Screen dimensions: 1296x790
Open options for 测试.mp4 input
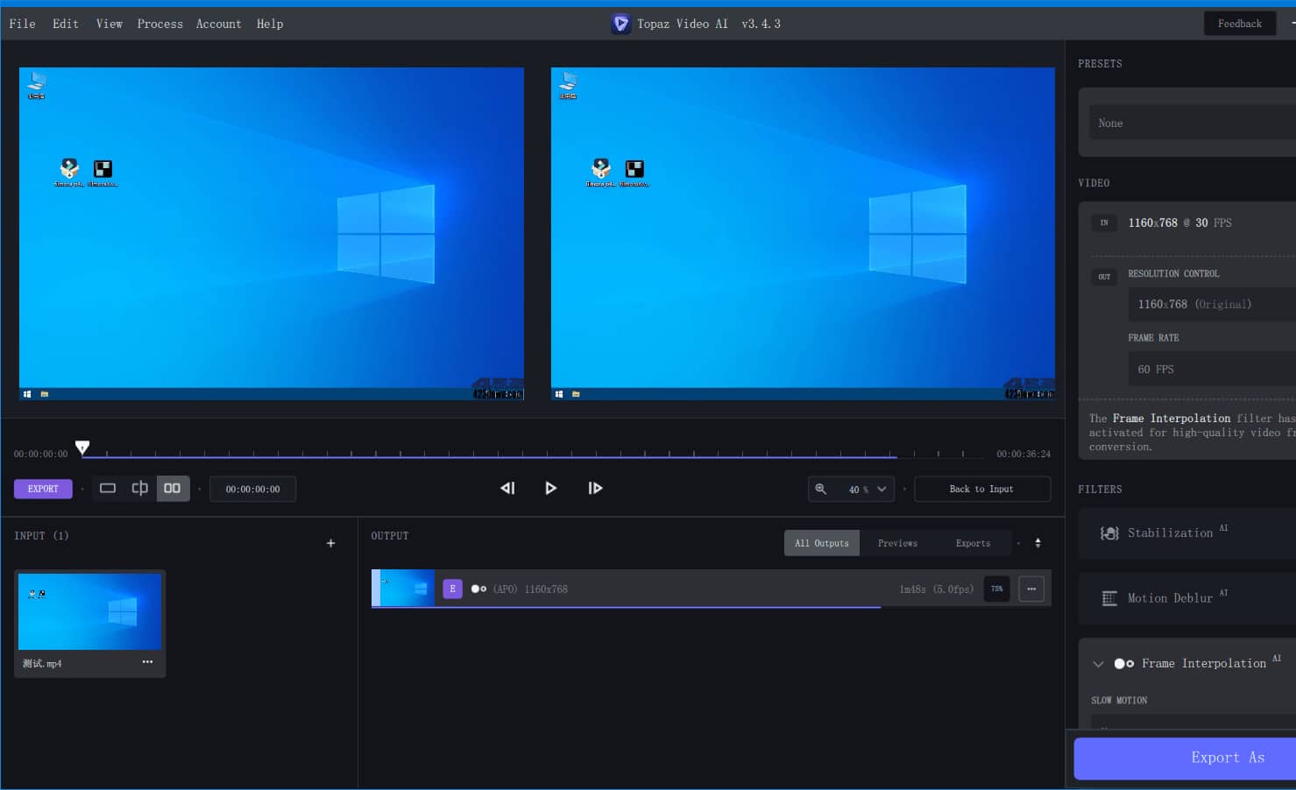pos(147,662)
